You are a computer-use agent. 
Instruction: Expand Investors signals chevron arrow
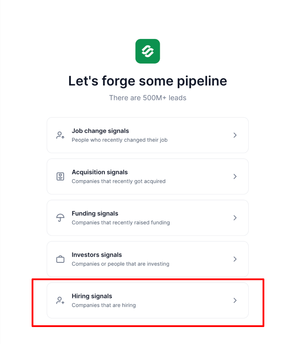235,259
